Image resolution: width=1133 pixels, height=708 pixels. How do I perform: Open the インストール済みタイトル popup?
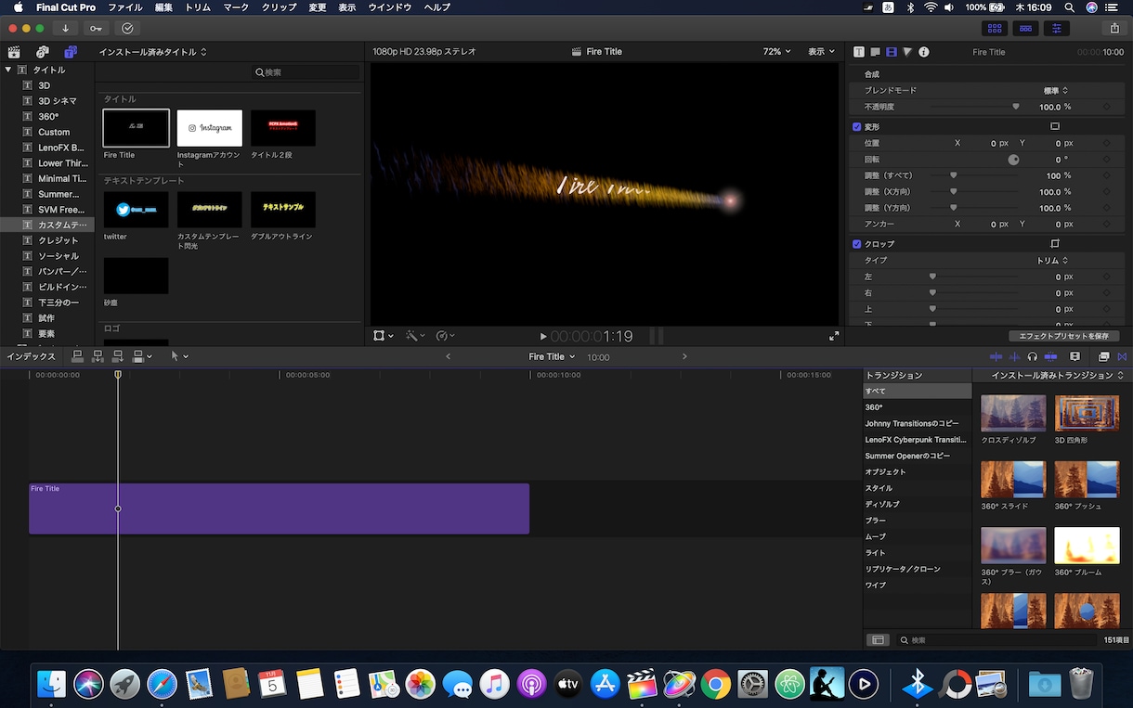153,52
